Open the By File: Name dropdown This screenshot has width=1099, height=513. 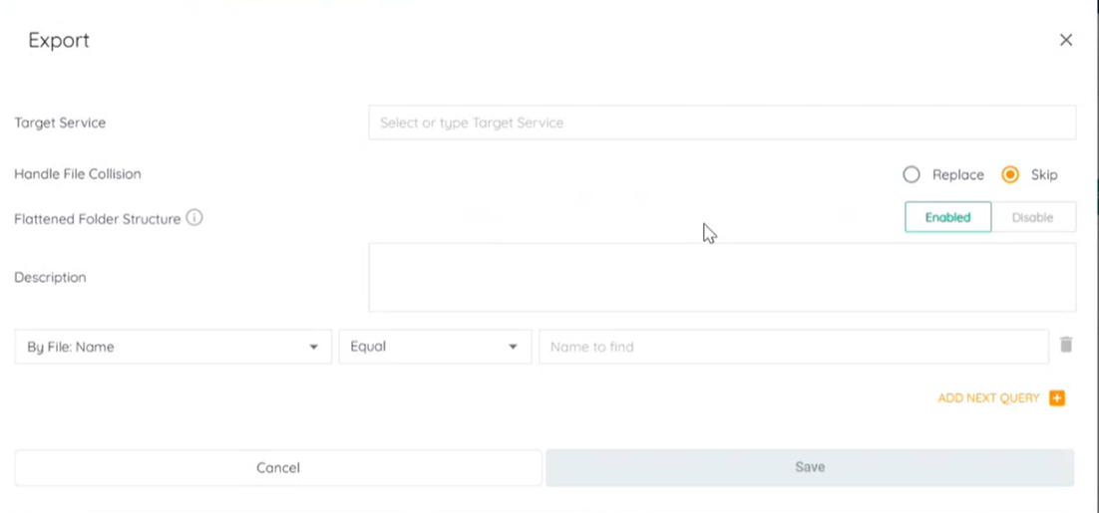pos(173,347)
